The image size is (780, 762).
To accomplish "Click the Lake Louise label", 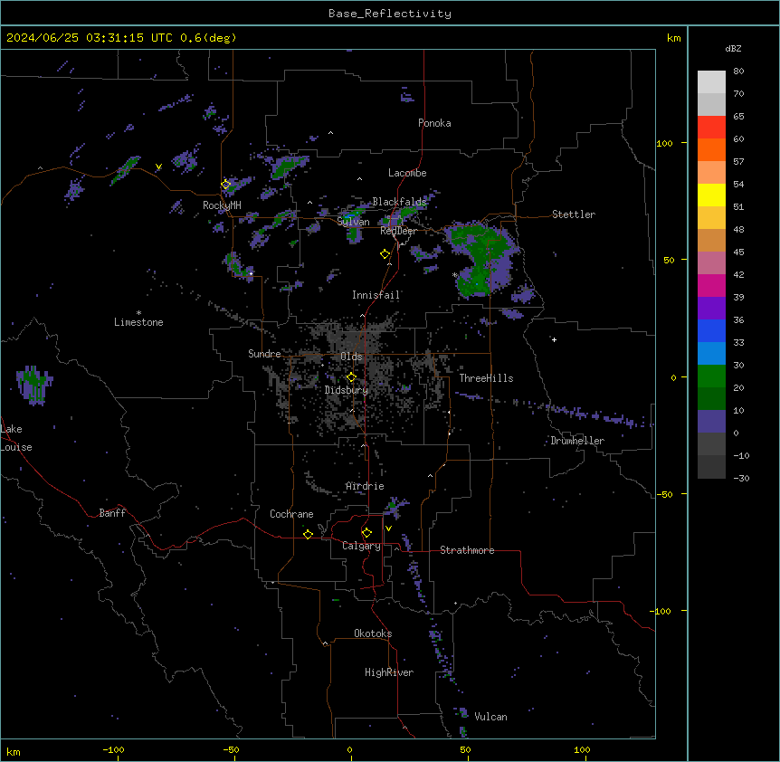I will click(16, 438).
